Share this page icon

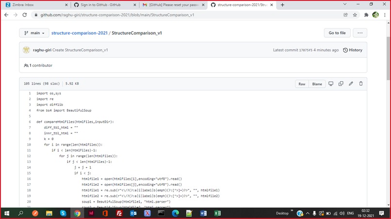click(x=345, y=15)
